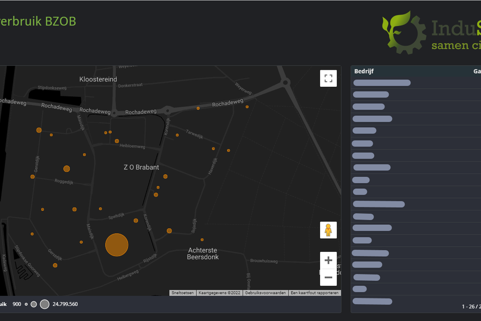
Task: Click the Speltdijk street label
Action: point(117,216)
